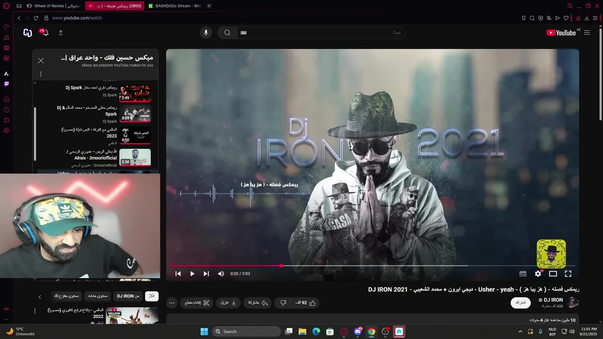Open Chrome from the taskbar

click(371, 331)
